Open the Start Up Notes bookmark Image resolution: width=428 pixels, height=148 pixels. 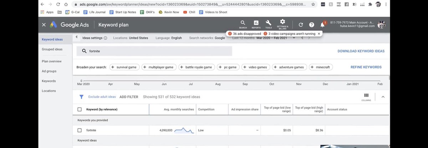pyautogui.click(x=123, y=12)
